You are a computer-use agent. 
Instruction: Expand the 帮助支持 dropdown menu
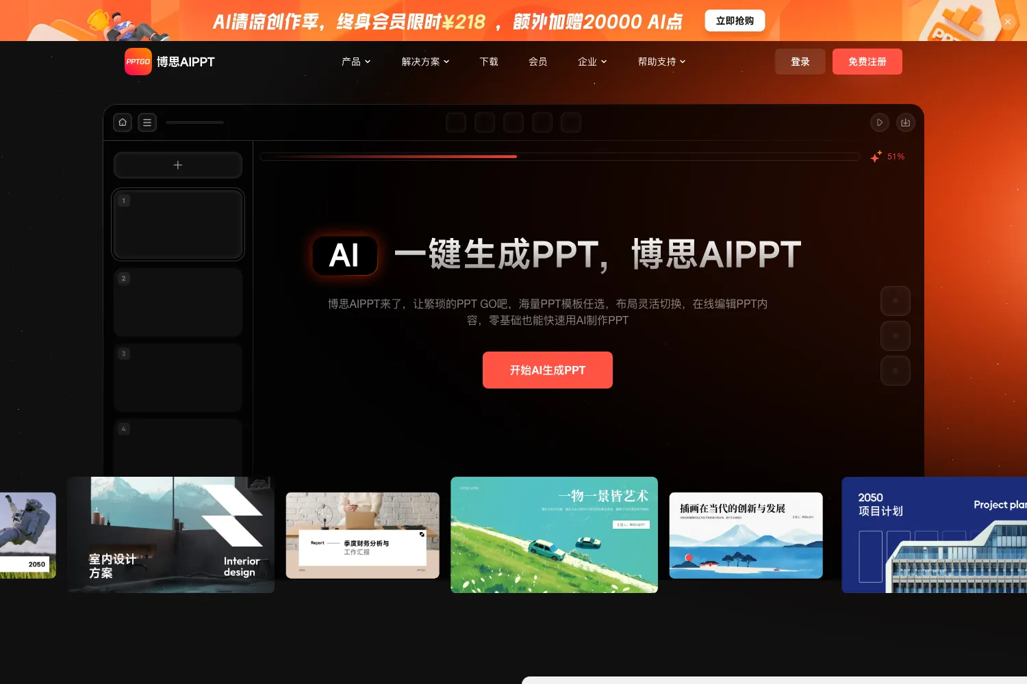pyautogui.click(x=661, y=62)
